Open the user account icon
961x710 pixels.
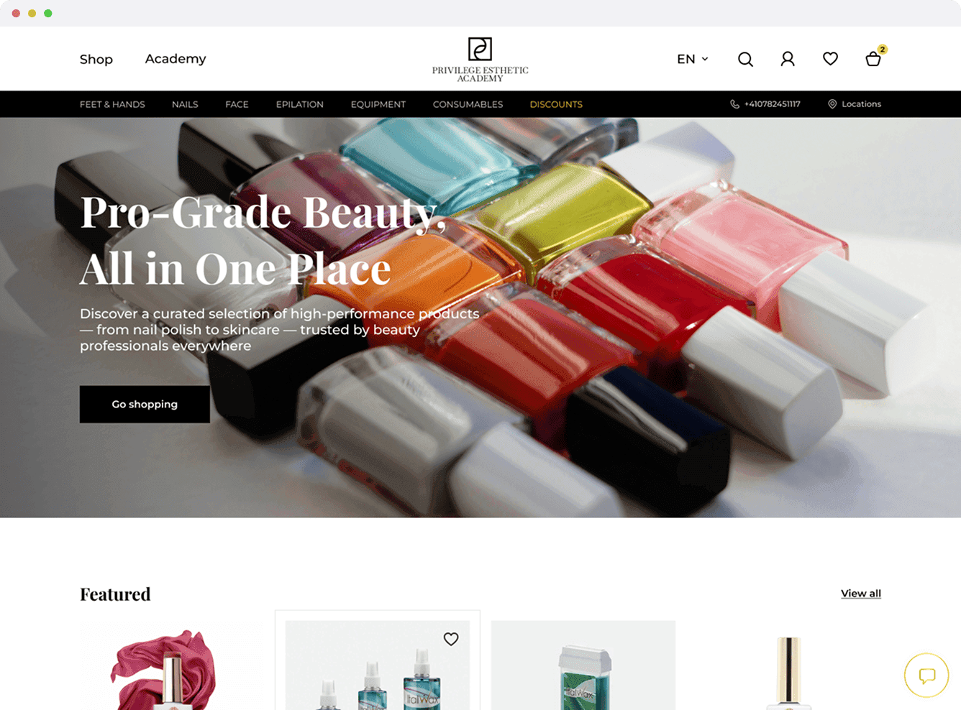point(788,59)
